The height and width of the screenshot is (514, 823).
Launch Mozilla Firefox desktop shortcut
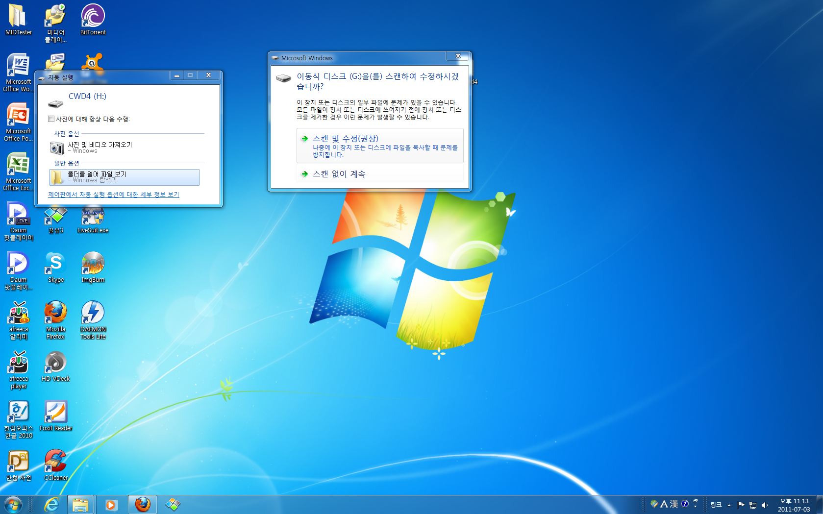tap(55, 320)
